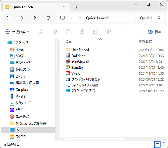The height and width of the screenshot is (148, 168).
Task: Click the Copy icon in toolbar
Action: (x=55, y=32)
